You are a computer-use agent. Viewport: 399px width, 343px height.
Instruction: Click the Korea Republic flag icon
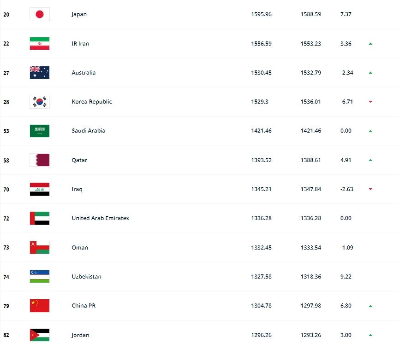(x=40, y=102)
